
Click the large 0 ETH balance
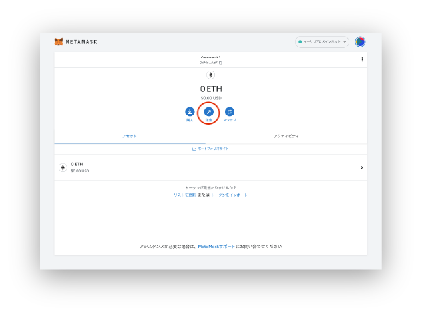tap(211, 89)
